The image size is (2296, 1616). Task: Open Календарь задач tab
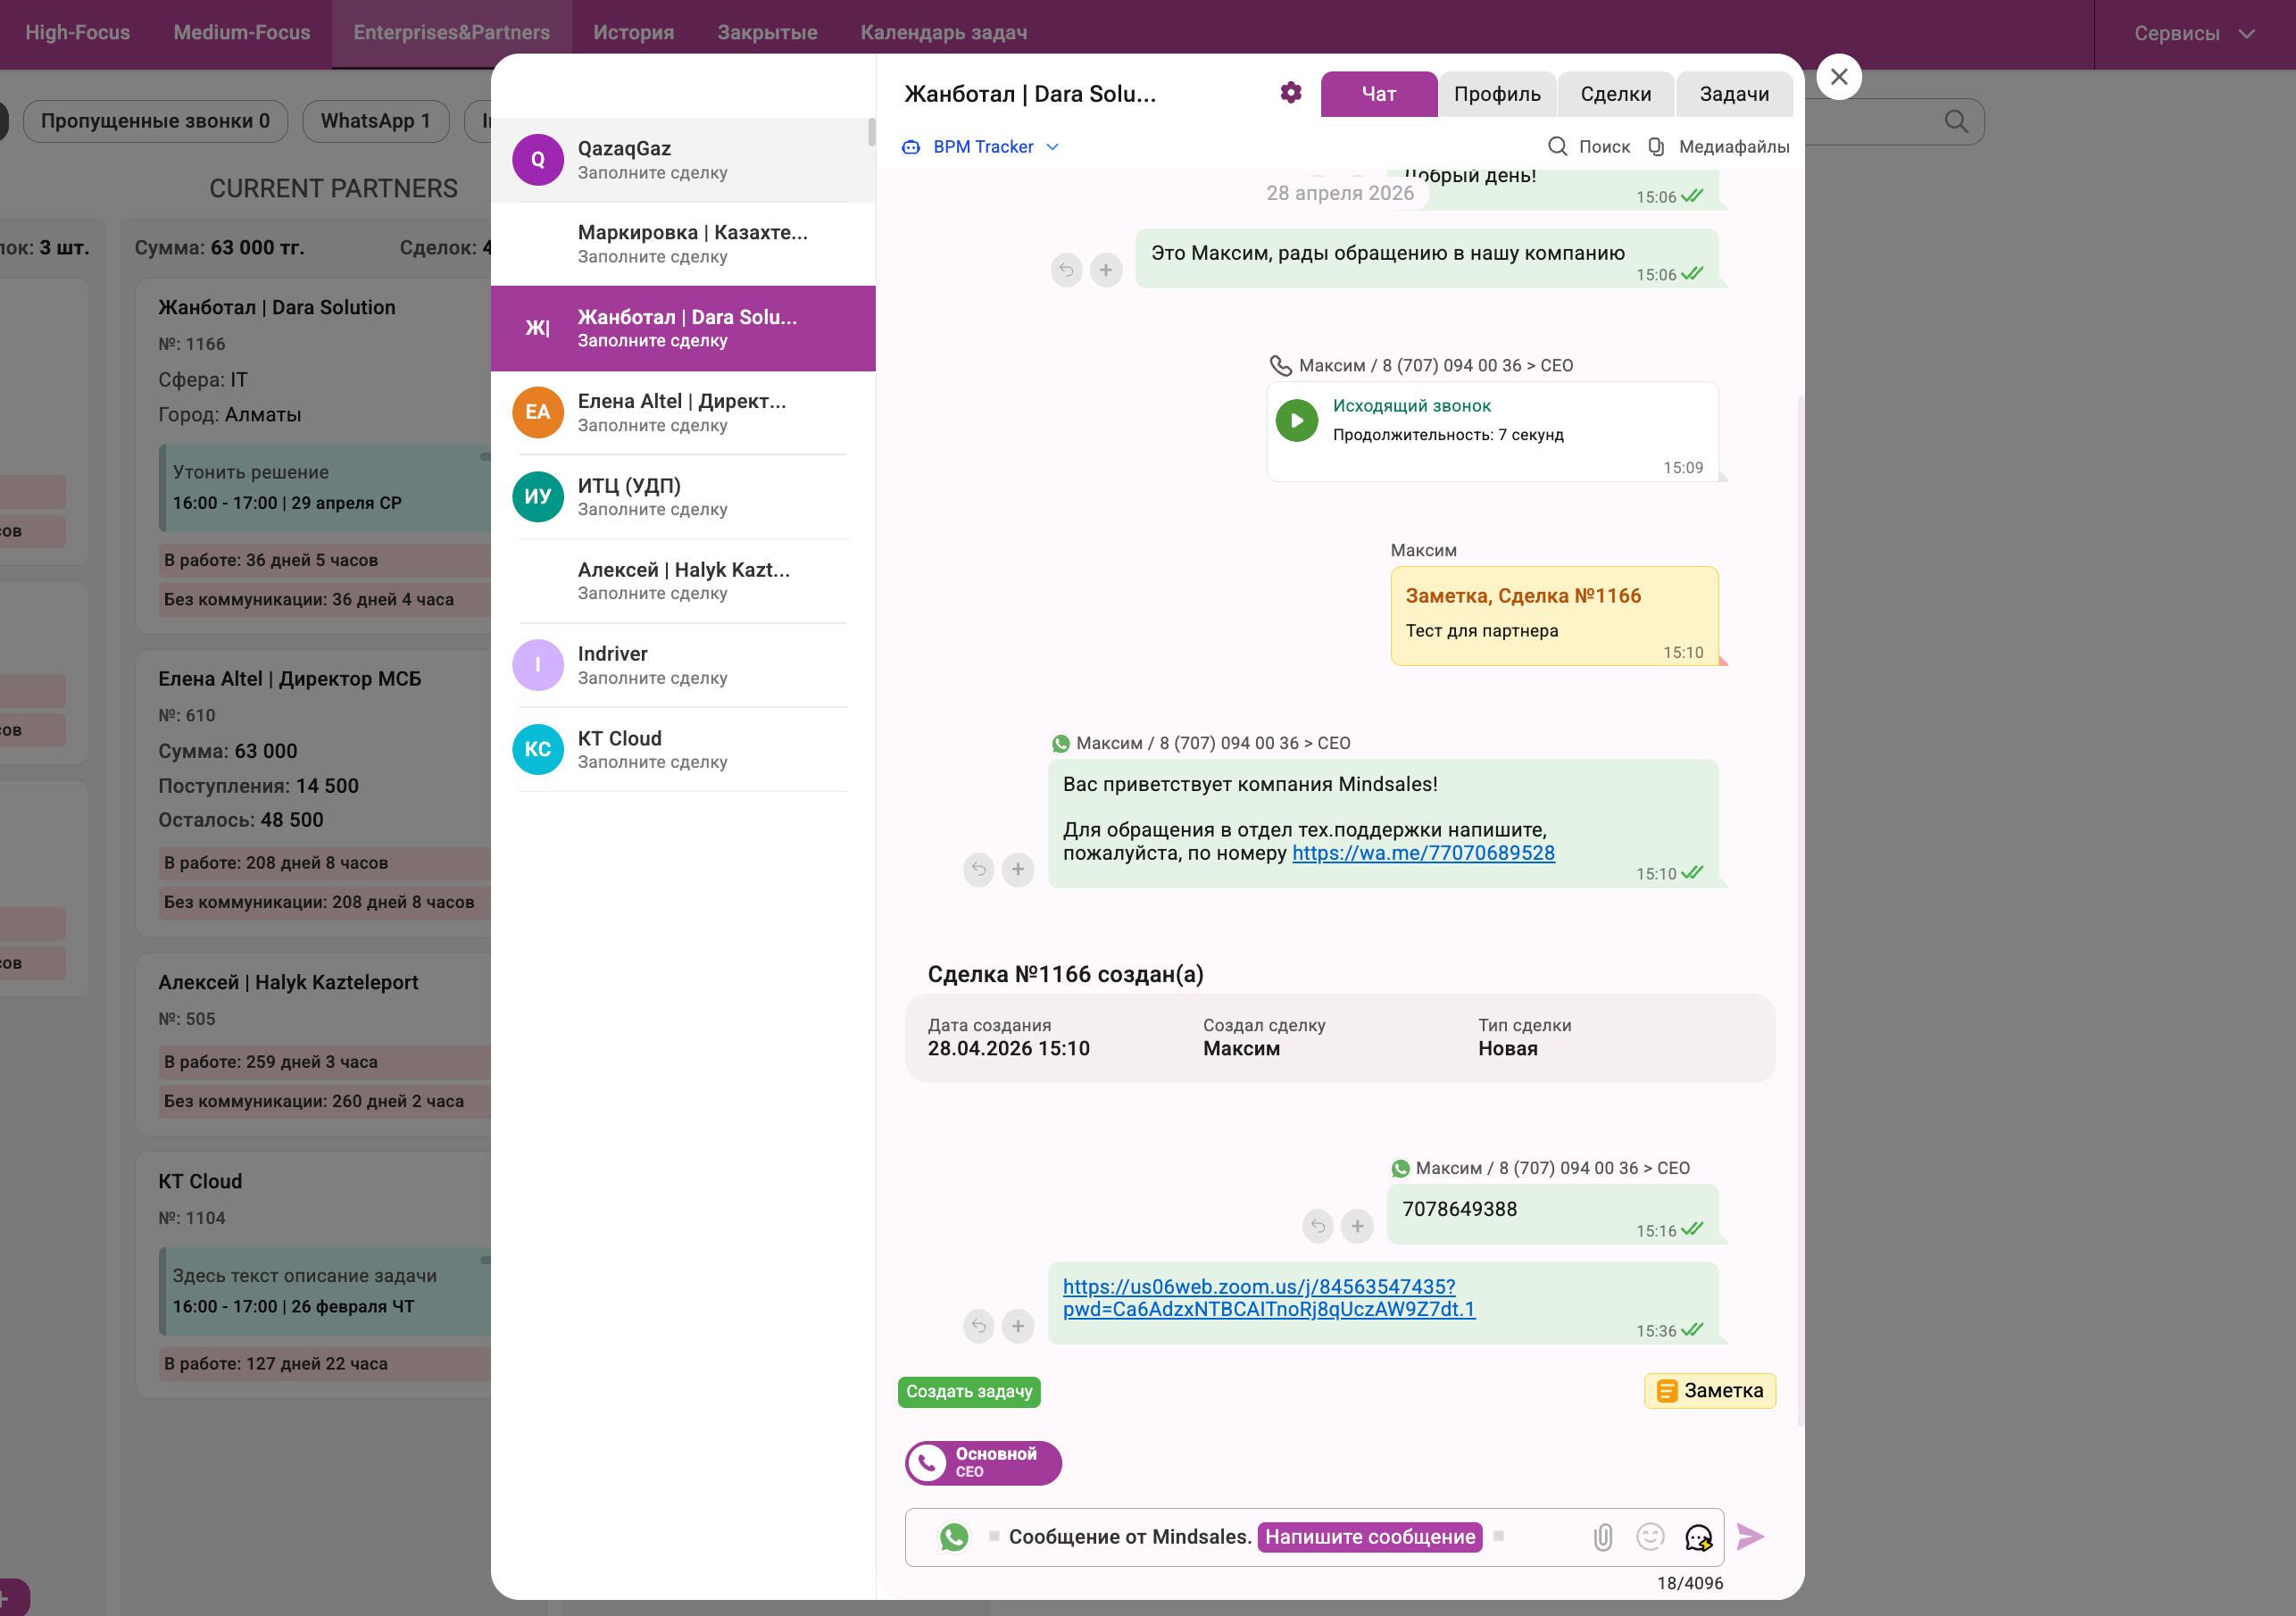pos(943,33)
